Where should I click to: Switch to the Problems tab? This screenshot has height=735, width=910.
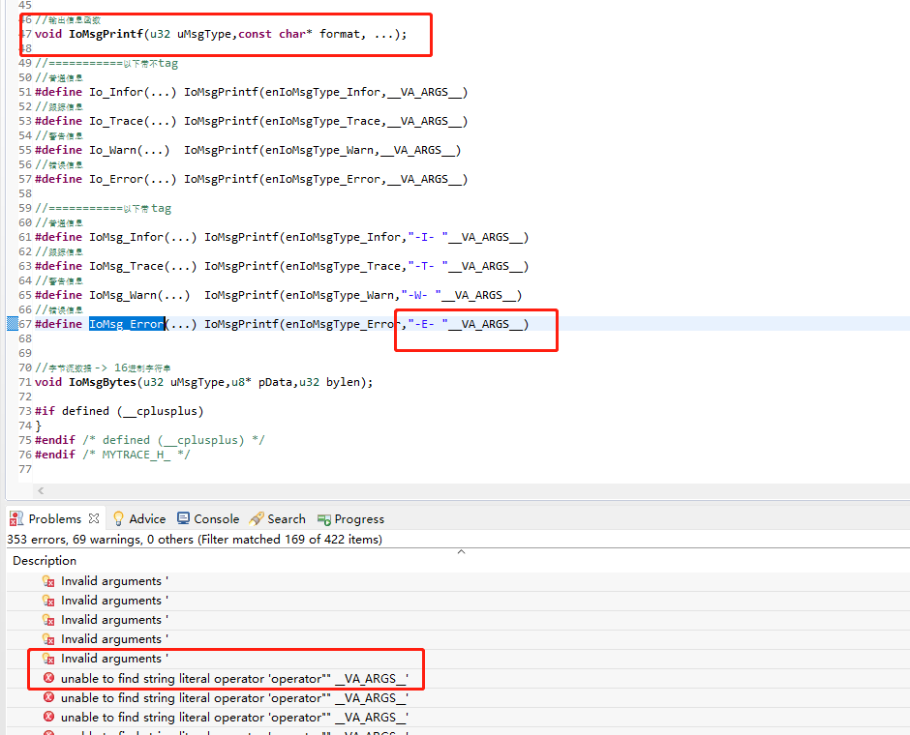tap(54, 518)
